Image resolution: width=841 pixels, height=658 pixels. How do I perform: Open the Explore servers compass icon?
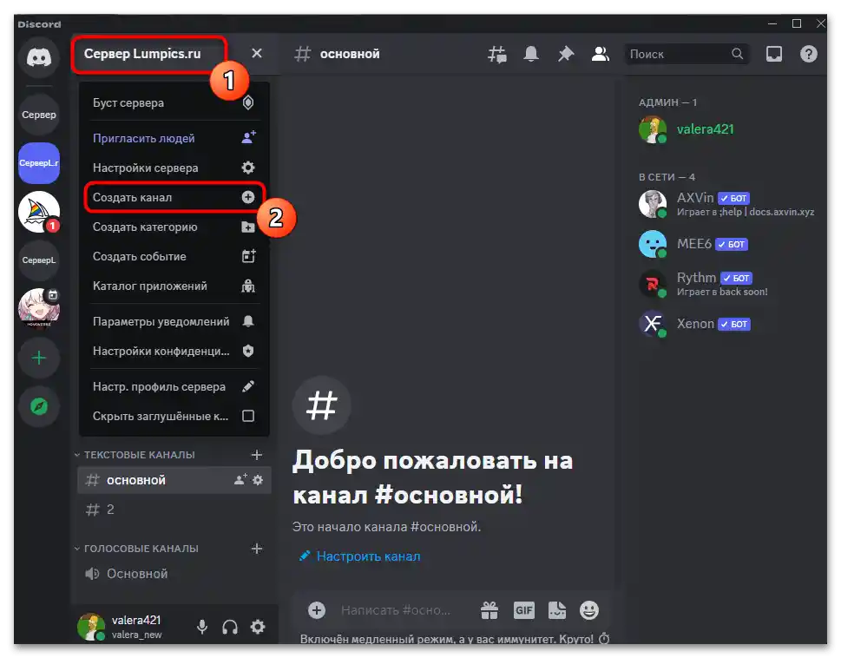[x=38, y=406]
